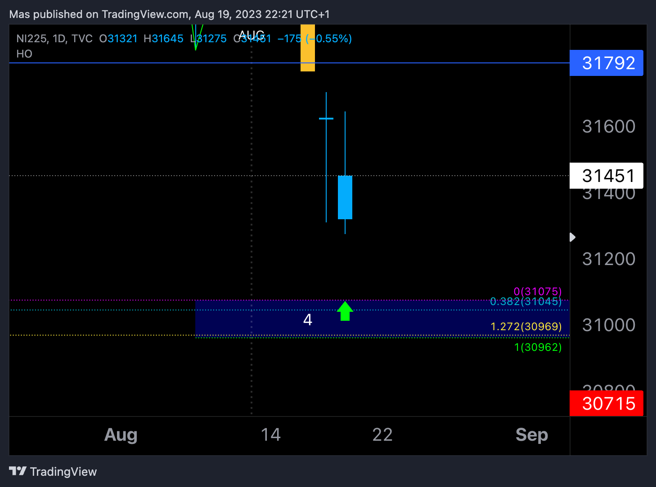Click the 1.272(30969) Fibonacci label
Image resolution: width=656 pixels, height=487 pixels.
[x=526, y=327]
